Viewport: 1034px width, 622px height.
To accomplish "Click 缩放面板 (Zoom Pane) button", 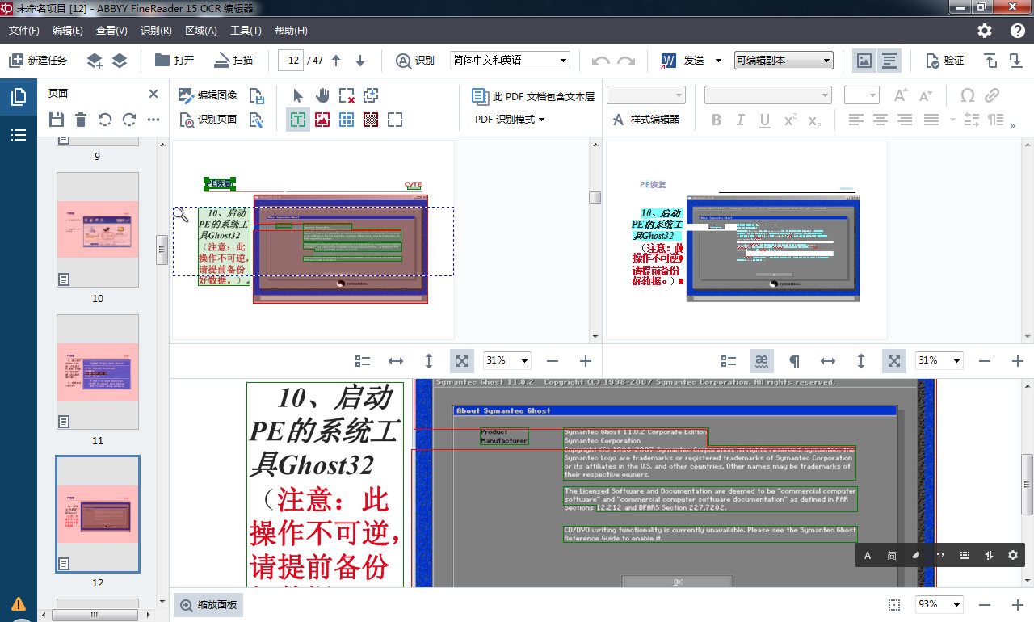I will 209,605.
